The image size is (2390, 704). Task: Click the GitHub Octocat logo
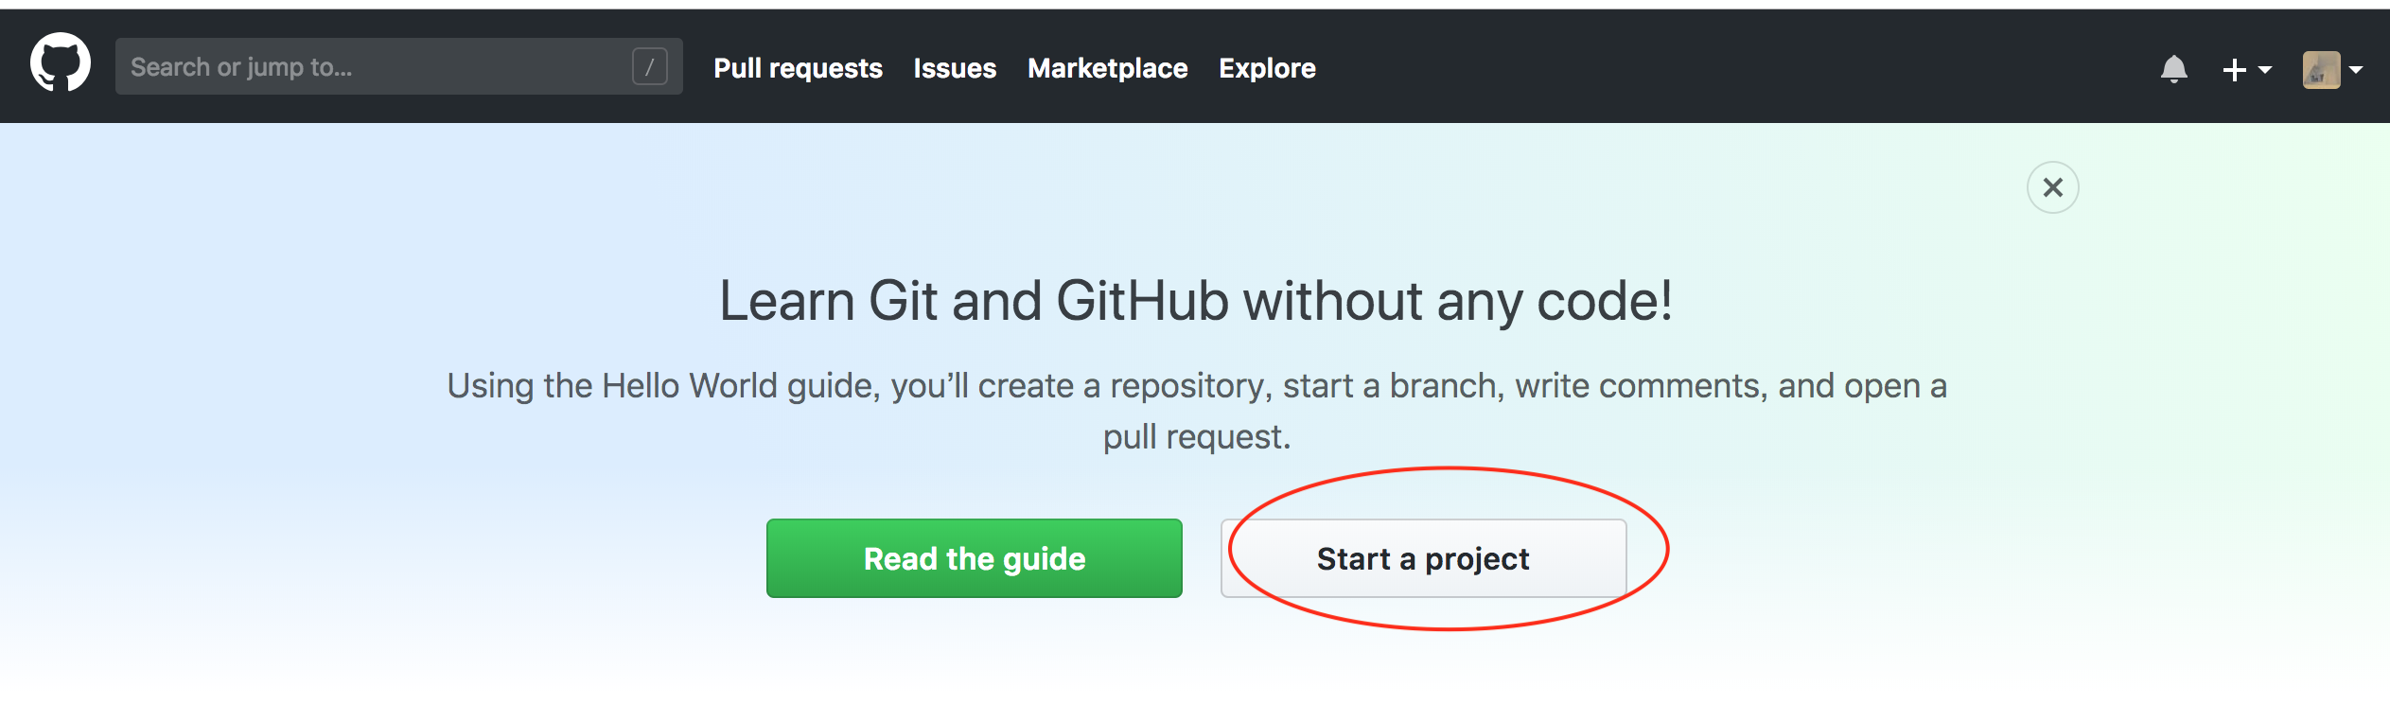click(61, 63)
